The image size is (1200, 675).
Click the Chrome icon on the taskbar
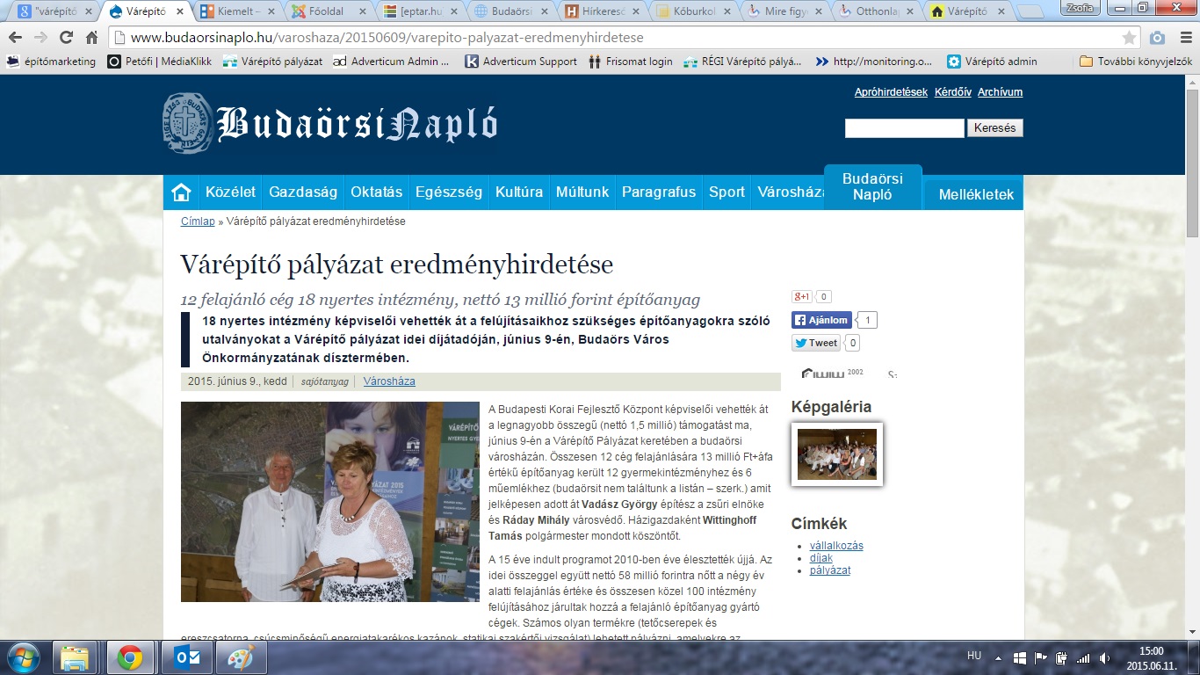[130, 657]
